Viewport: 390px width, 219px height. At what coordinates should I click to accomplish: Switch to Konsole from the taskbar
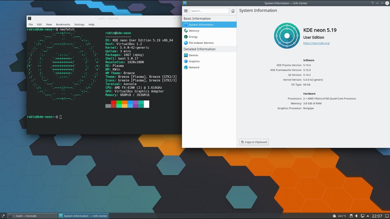pos(32,216)
